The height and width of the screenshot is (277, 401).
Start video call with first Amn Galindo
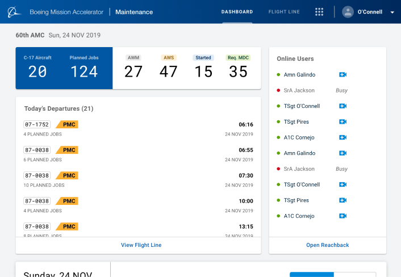pos(342,75)
